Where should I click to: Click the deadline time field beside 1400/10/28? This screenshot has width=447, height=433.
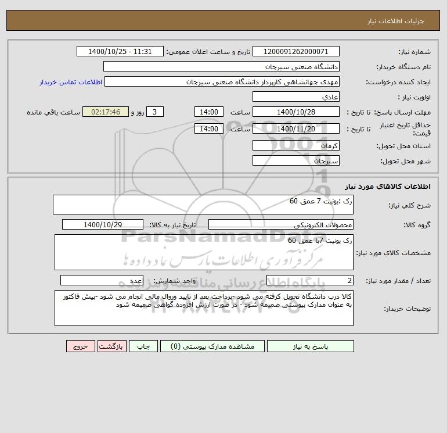[208, 112]
